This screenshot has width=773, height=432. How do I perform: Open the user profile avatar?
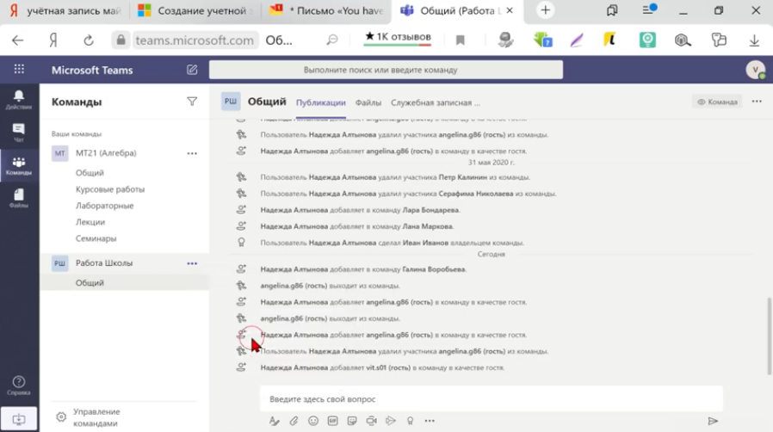pyautogui.click(x=755, y=70)
